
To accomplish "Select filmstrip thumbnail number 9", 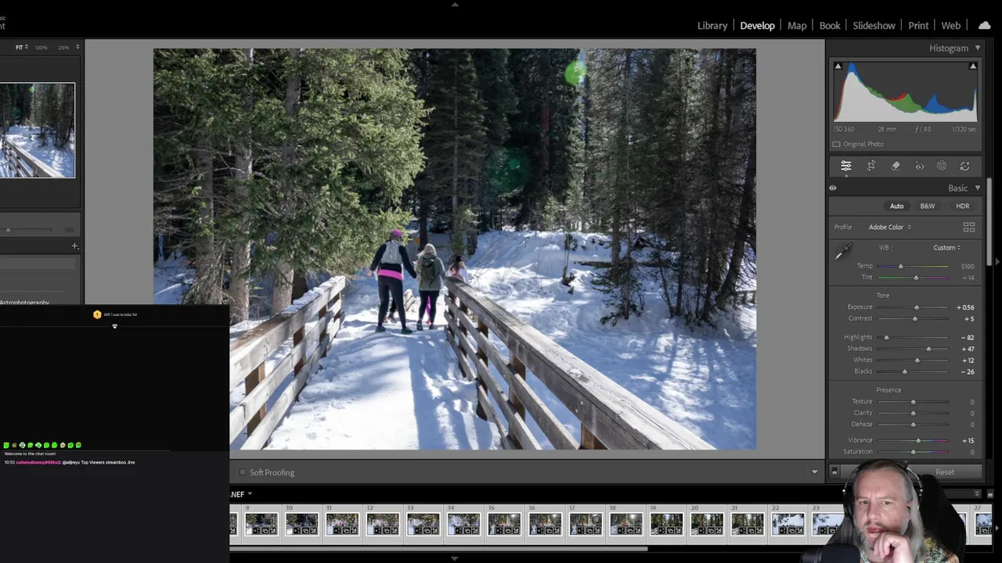I will (261, 524).
